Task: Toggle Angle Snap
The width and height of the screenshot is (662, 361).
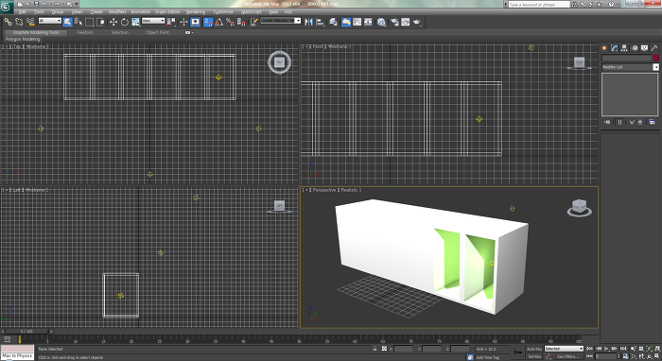Action: (x=219, y=22)
